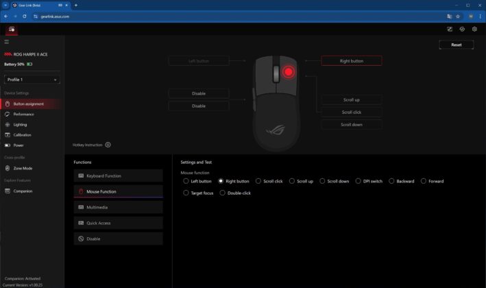Select the Backward radio option
The width and height of the screenshot is (486, 288).
coord(391,181)
